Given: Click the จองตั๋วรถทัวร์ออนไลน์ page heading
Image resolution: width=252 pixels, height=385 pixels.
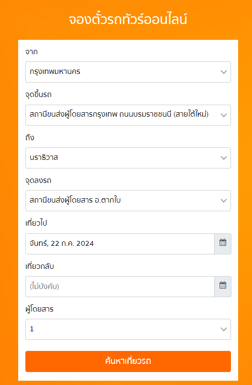Looking at the screenshot, I should [x=128, y=20].
